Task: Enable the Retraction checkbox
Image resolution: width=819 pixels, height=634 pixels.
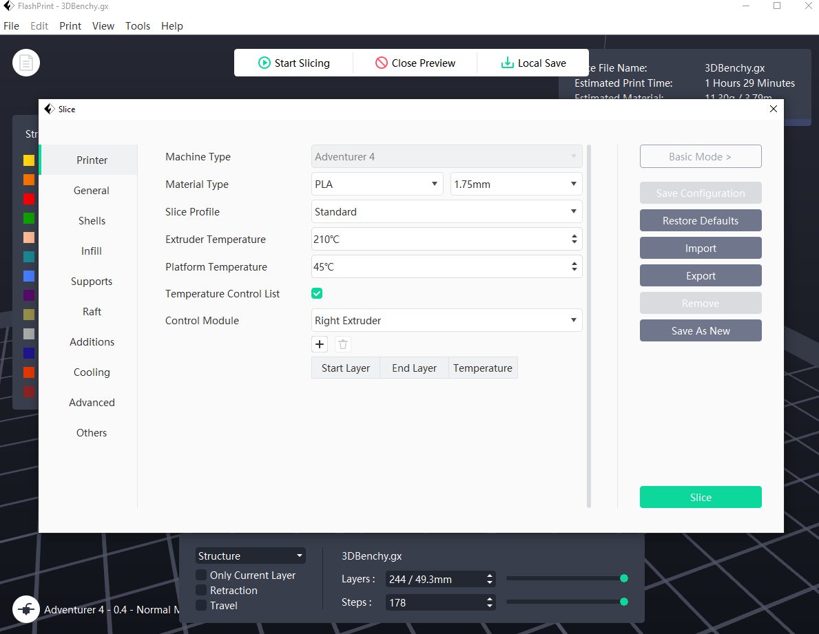Action: [x=201, y=590]
